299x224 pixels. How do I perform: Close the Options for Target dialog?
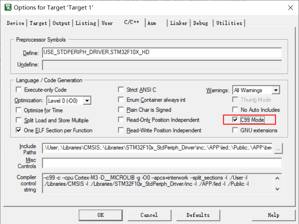tap(291, 8)
